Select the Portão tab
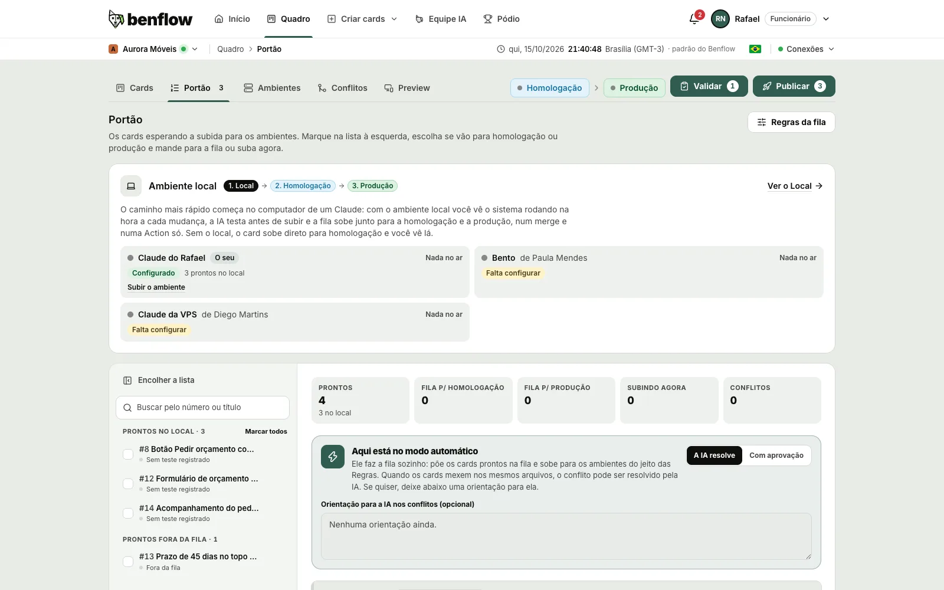 tap(198, 88)
